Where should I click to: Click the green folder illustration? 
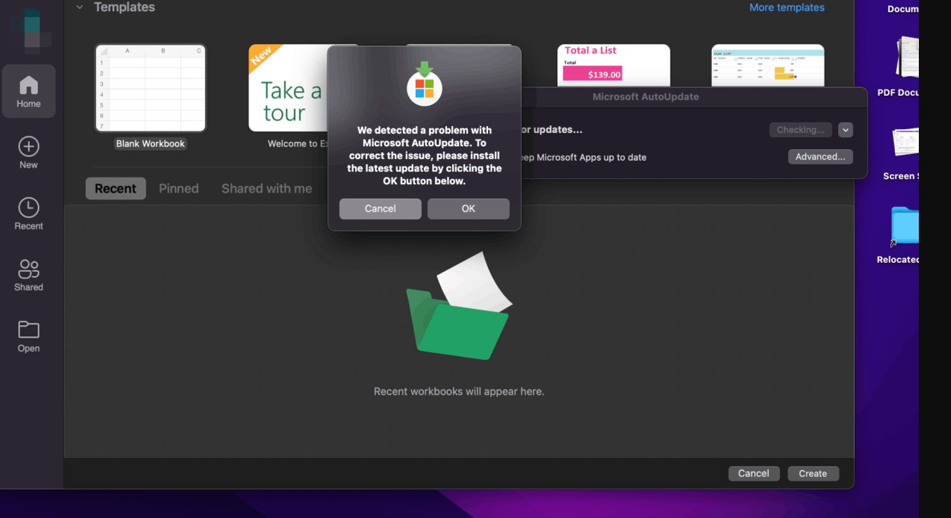tap(459, 306)
